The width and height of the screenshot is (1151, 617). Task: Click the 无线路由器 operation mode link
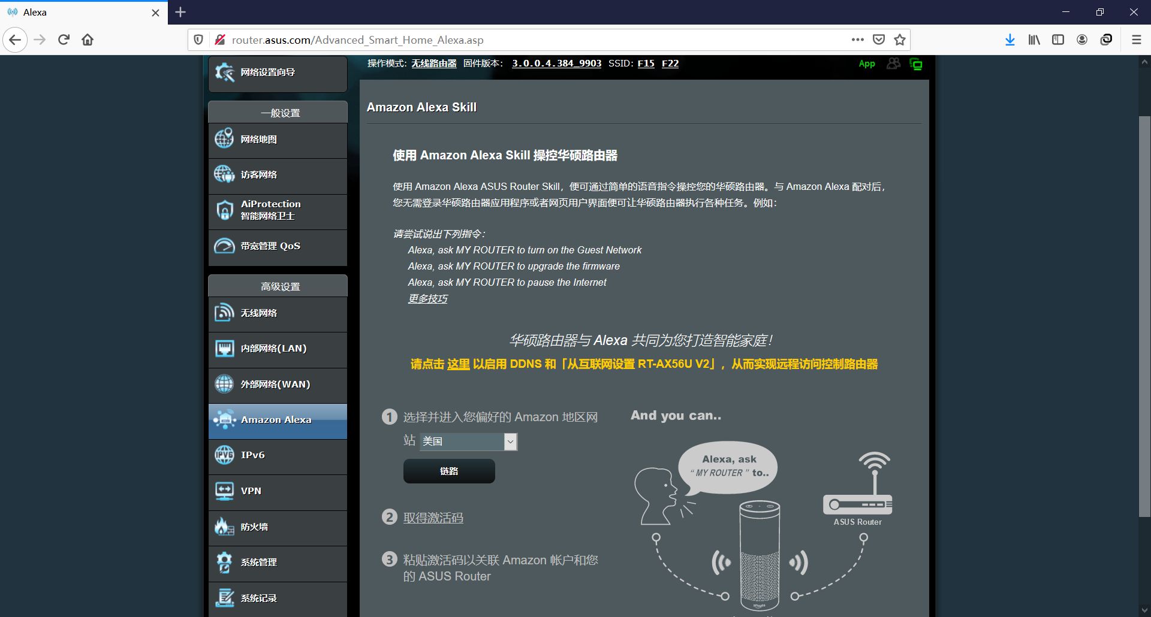(434, 63)
